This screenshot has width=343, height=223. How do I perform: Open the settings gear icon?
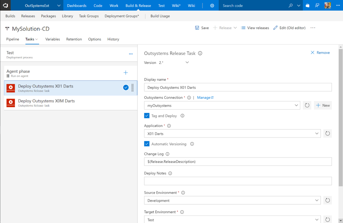(212, 6)
